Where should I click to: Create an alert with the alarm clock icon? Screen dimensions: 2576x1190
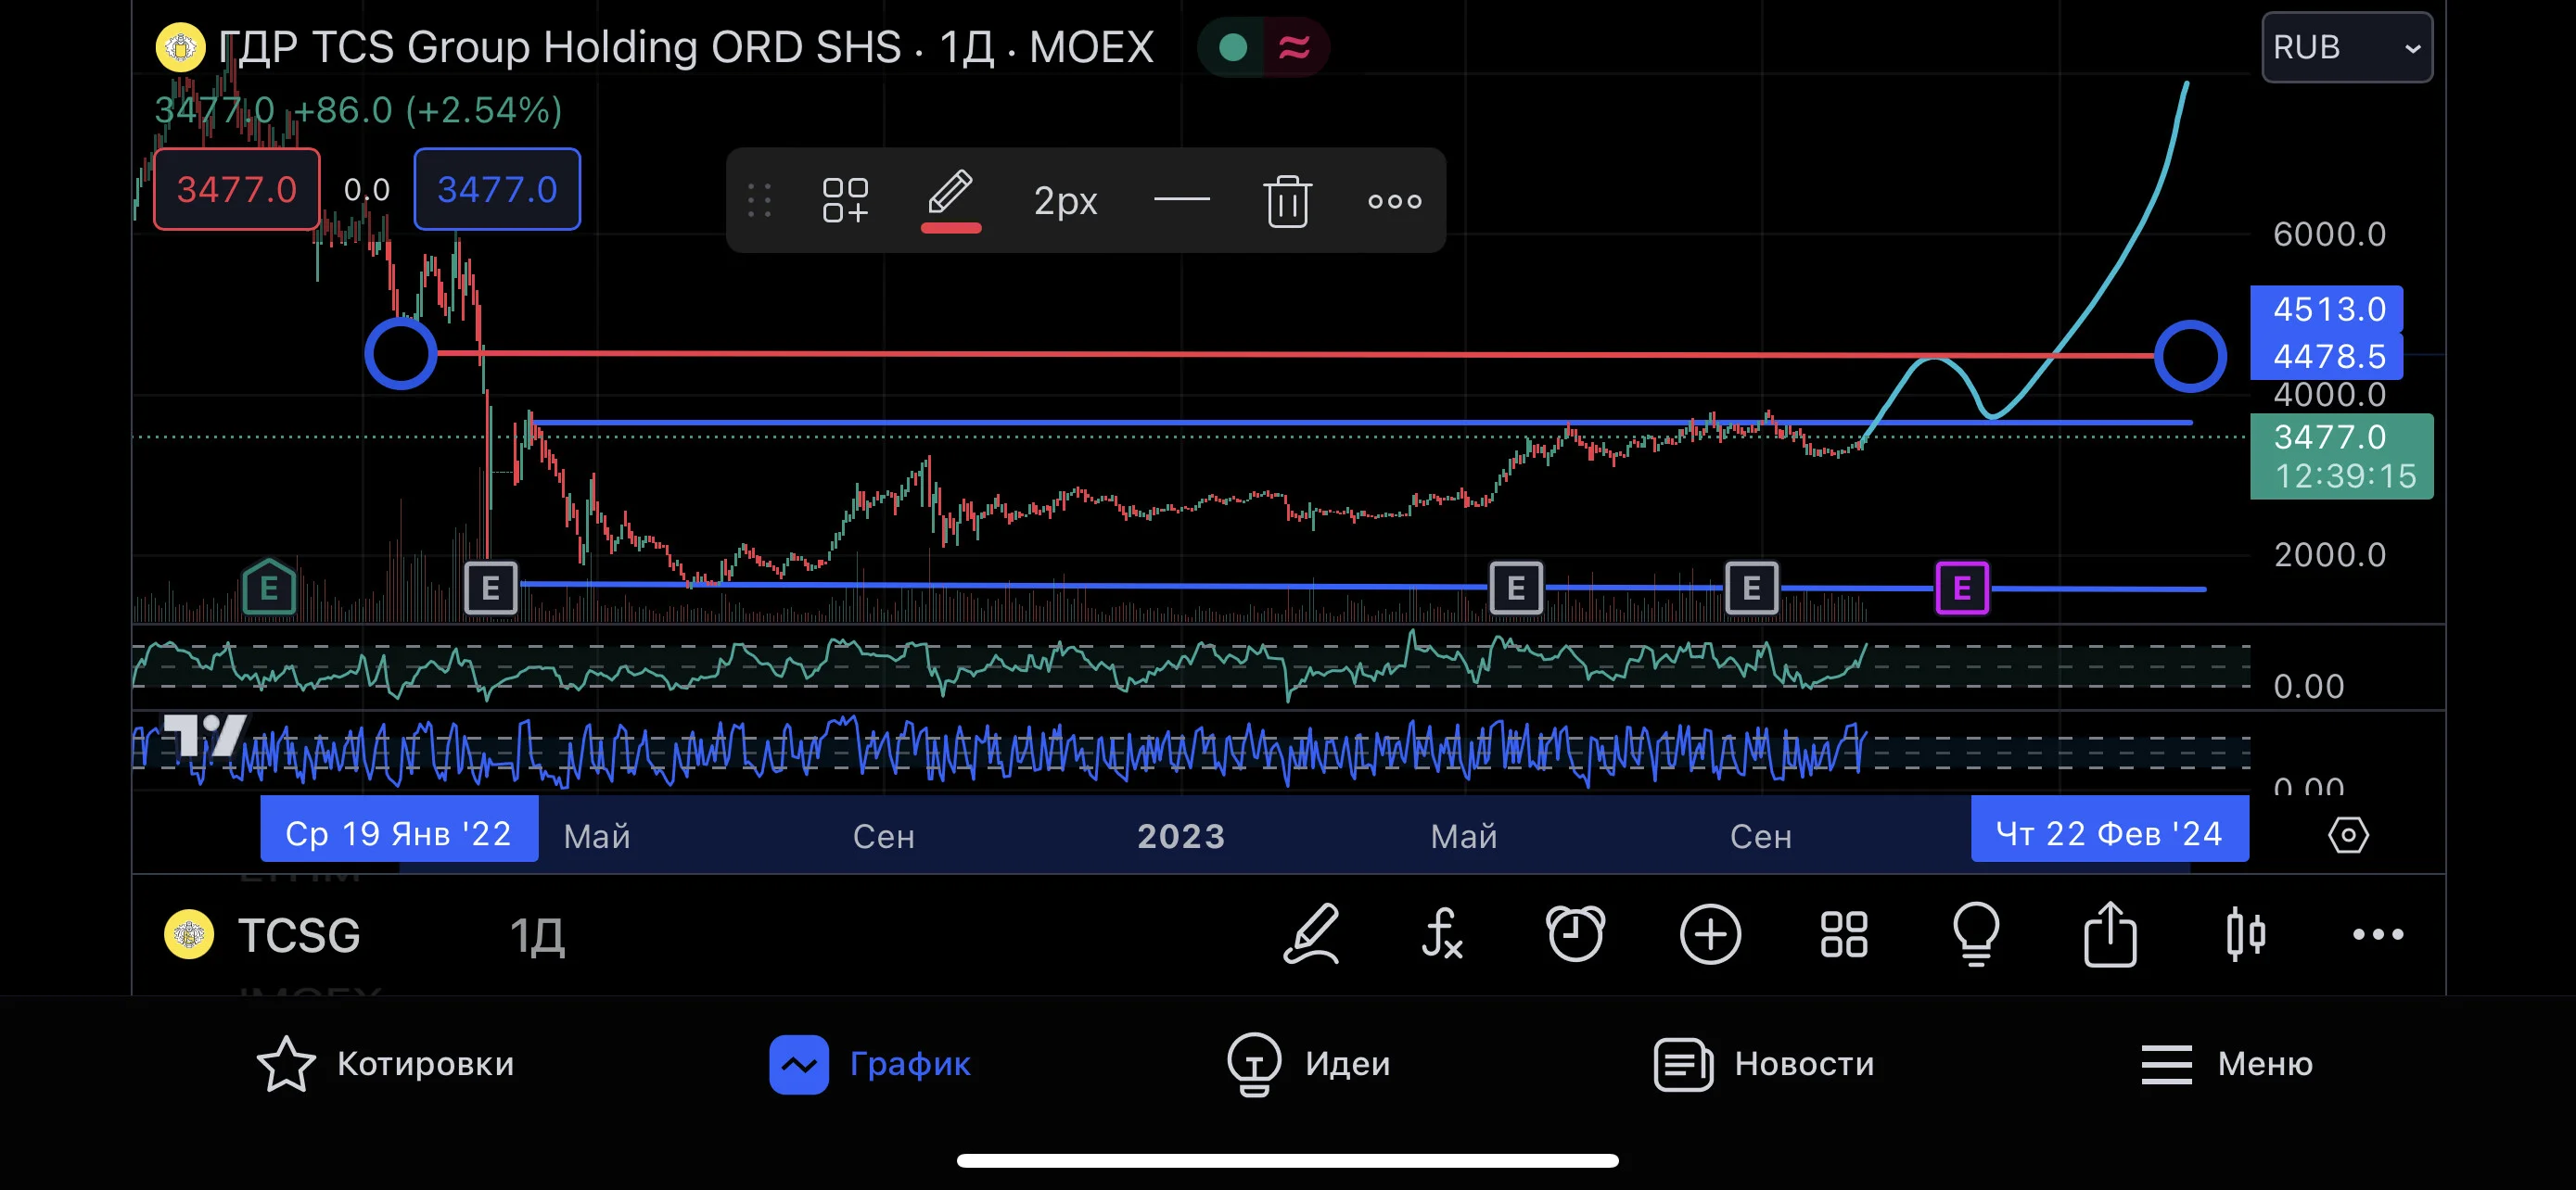(1576, 934)
